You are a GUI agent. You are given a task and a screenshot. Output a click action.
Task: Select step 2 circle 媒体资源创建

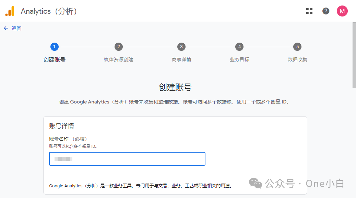[119, 47]
